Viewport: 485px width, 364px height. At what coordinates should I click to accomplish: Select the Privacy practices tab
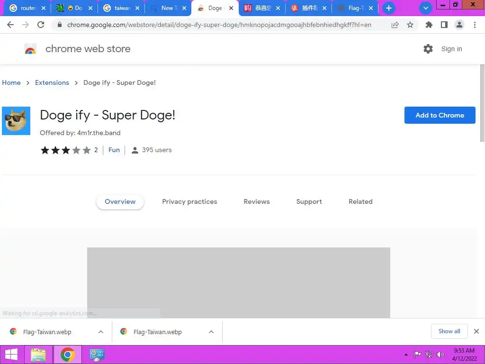point(189,201)
